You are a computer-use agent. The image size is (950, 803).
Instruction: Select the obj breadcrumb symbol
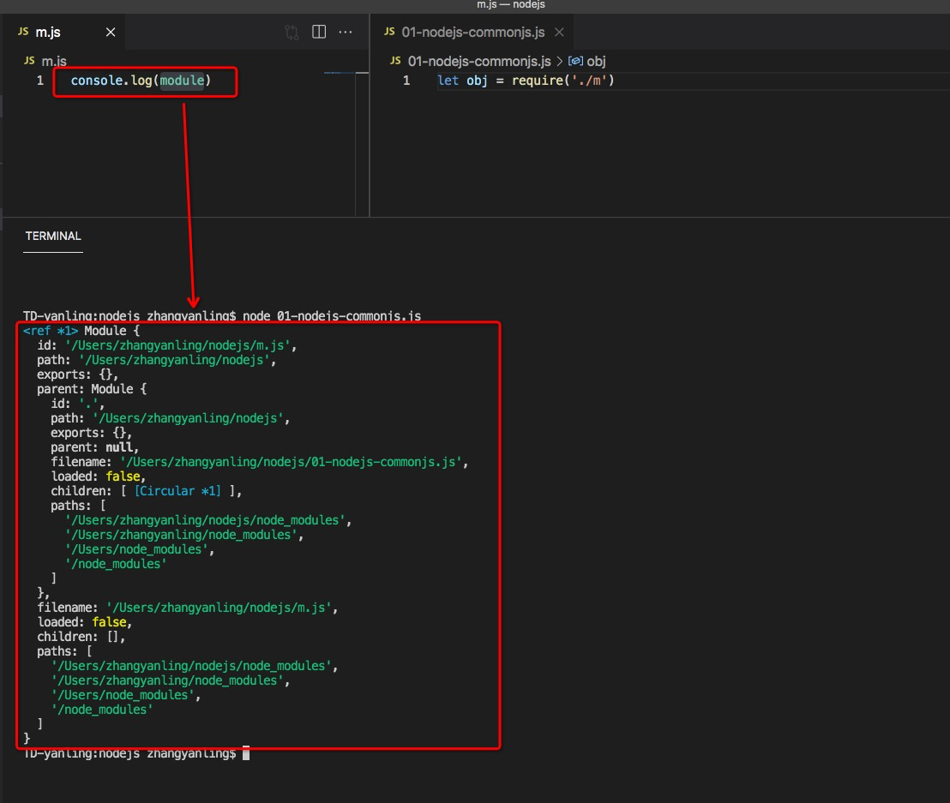[x=596, y=61]
